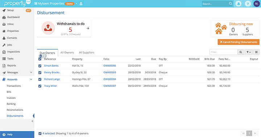Open the Penny Brooks owner link
Screen dimensions: 261x138
pyautogui.click(x=52, y=73)
